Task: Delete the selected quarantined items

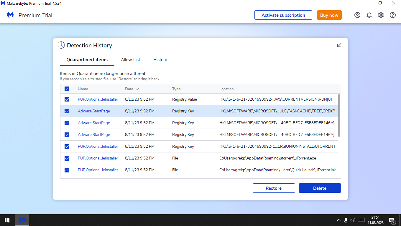Action: 320,188
